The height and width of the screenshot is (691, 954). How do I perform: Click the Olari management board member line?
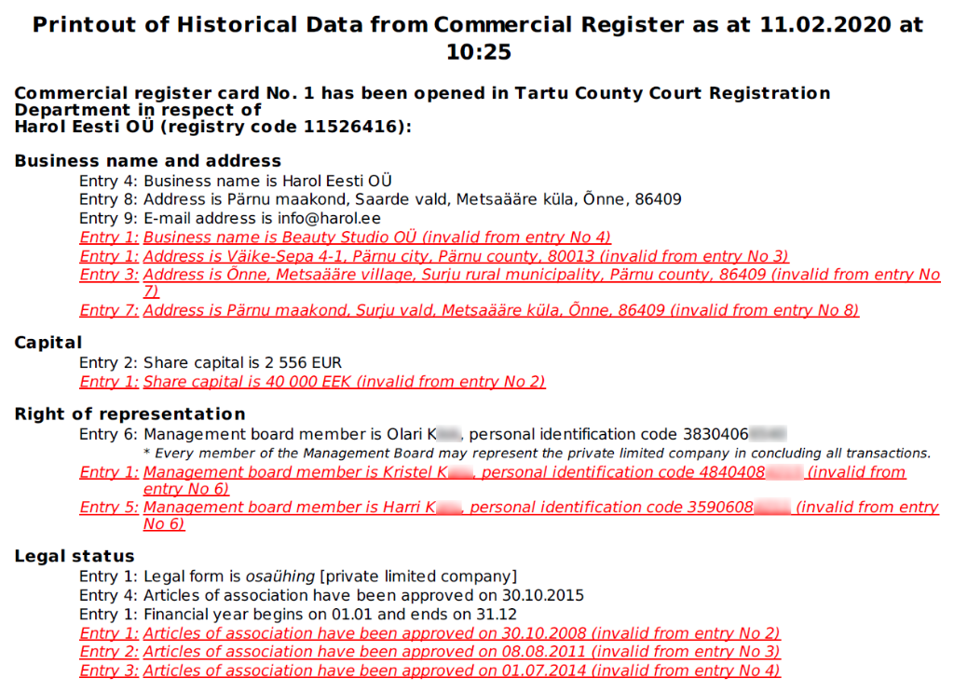(x=432, y=434)
